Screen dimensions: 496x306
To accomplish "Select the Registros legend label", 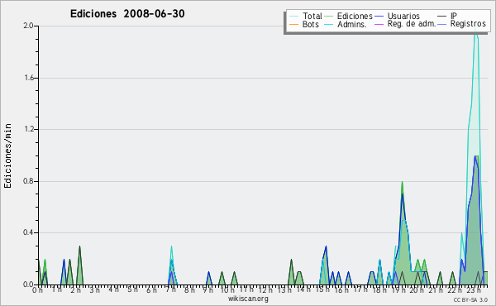I will coord(468,24).
